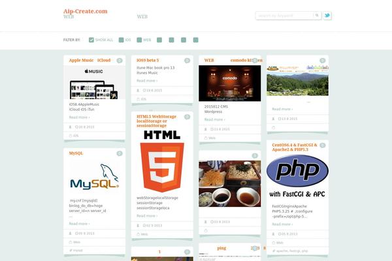The height and width of the screenshot is (261, 392).
Task: Open the MySQL post title
Action: click(76, 153)
